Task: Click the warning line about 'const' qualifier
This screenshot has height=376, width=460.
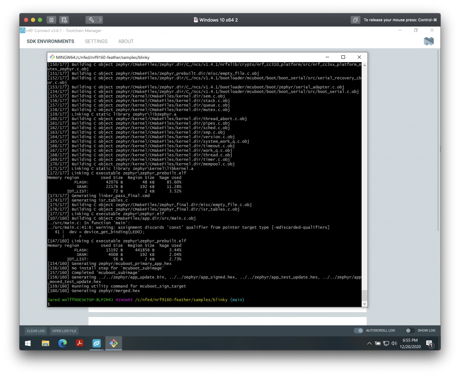Action: pyautogui.click(x=188, y=228)
